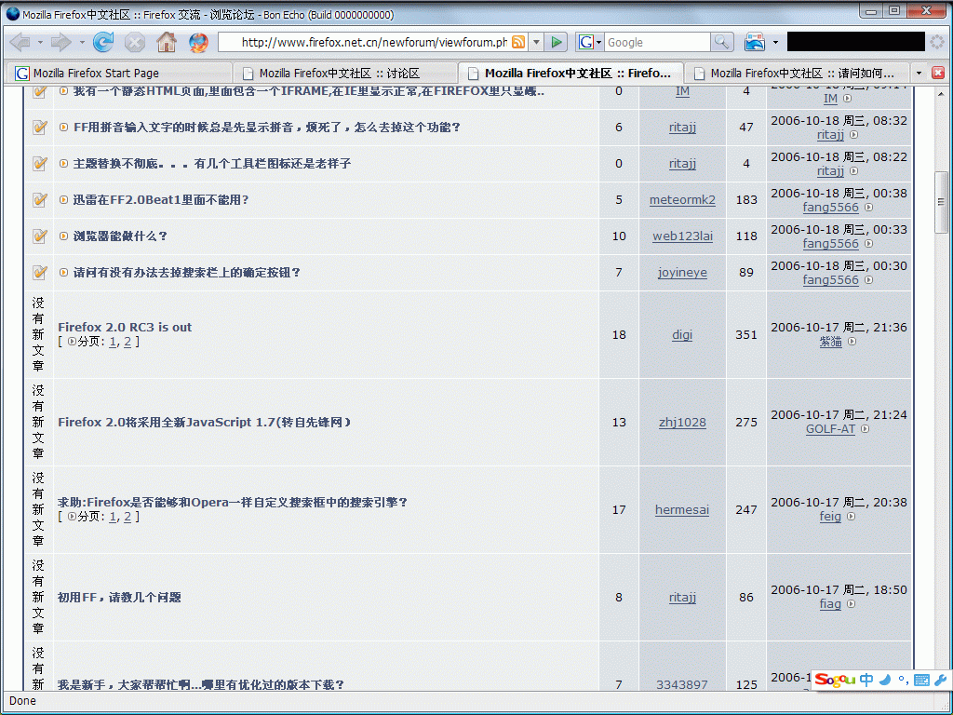Click the Google search engine icon

585,42
